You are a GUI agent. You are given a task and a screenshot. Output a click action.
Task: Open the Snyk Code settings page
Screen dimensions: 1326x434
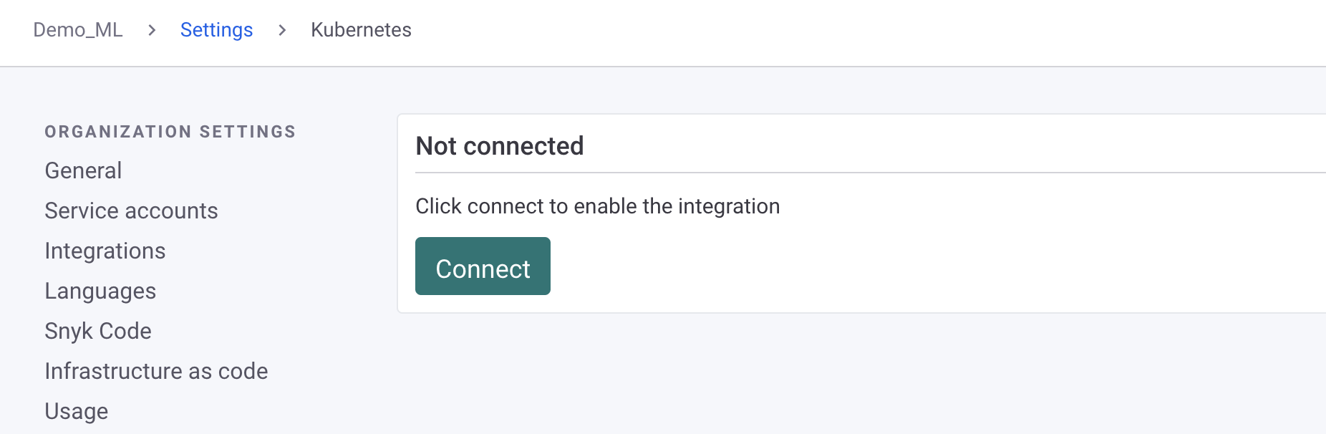98,331
